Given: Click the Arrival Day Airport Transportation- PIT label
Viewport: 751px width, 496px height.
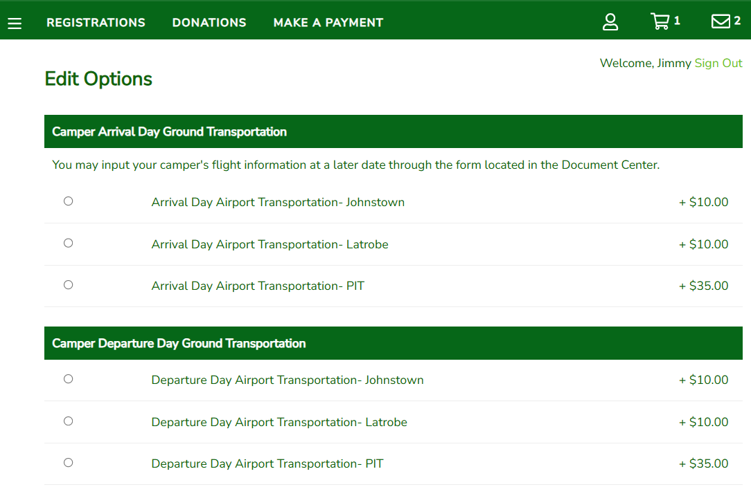Looking at the screenshot, I should (258, 286).
